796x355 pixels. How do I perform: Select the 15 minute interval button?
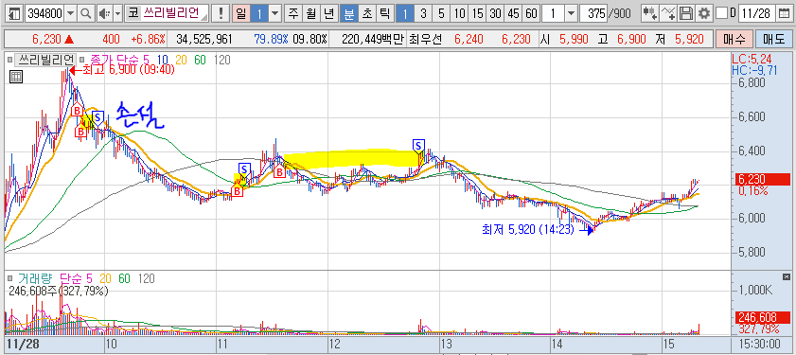click(477, 13)
